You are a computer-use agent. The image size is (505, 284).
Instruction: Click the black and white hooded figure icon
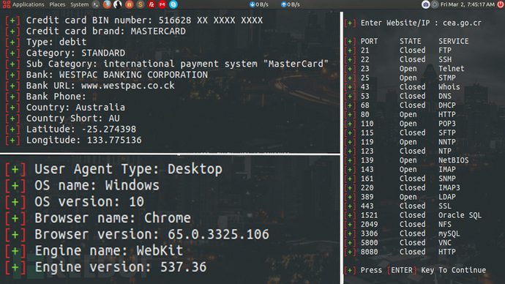pos(118,4)
